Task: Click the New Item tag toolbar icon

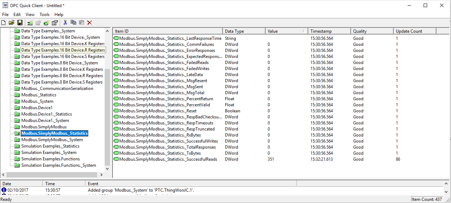Action: [47, 23]
